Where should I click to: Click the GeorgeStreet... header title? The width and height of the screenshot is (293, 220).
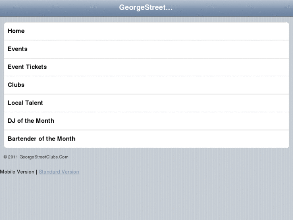[x=146, y=8]
